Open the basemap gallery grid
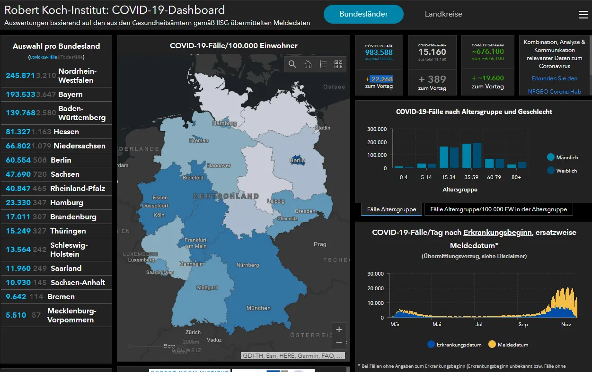Screen dimensions: 592x372 [338, 64]
